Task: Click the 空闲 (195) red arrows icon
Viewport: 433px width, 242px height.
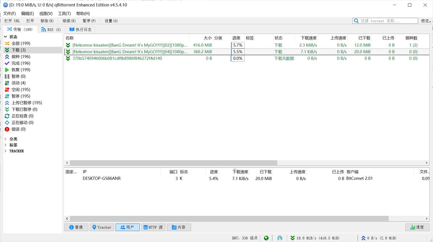Action: [x=7, y=90]
